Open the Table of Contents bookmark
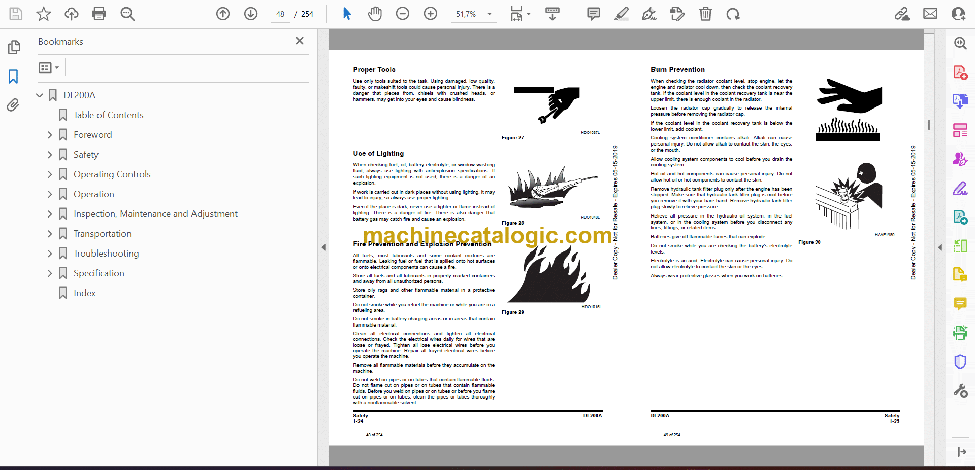 (108, 115)
